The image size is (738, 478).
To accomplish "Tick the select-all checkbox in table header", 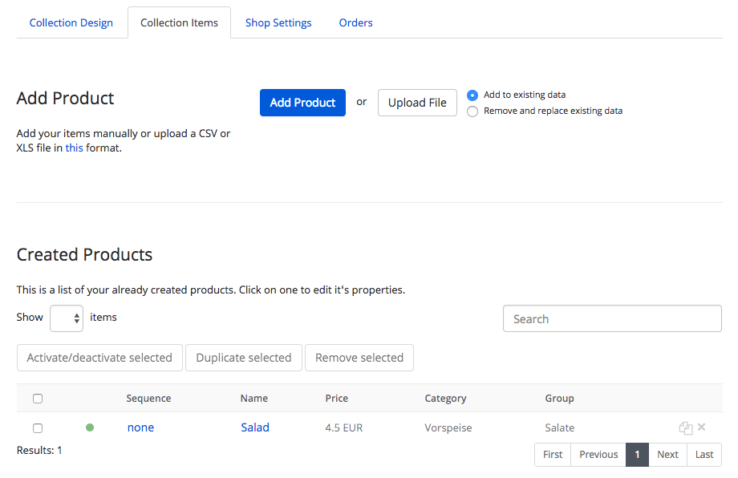I will pyautogui.click(x=38, y=399).
